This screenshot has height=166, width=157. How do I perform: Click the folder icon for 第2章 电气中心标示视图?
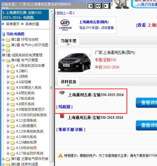click(x=8, y=45)
